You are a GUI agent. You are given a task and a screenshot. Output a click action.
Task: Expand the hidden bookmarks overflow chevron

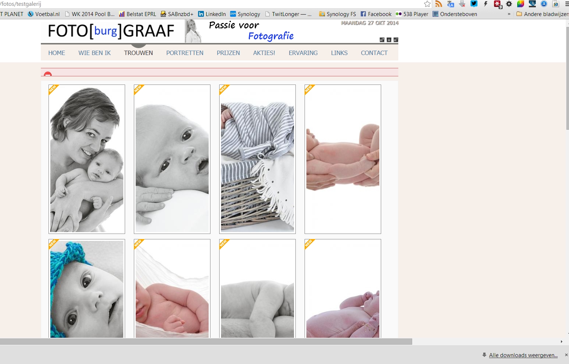[x=509, y=14]
